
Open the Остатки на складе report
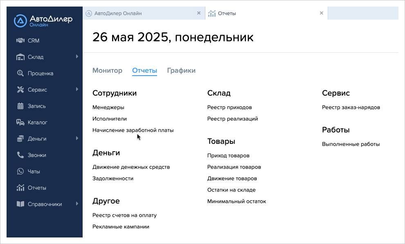(232, 190)
